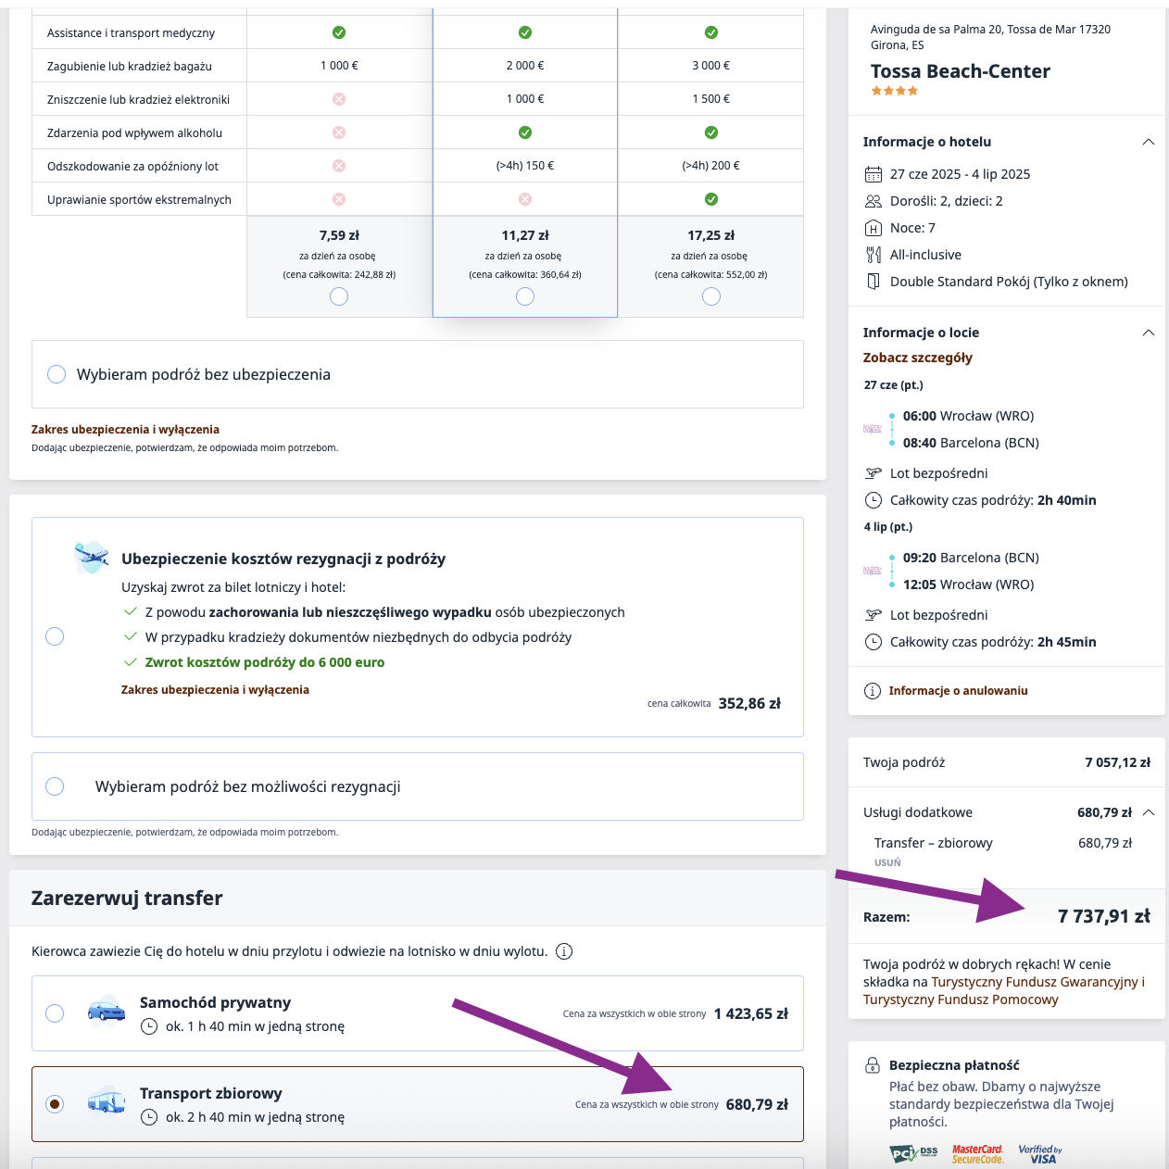The height and width of the screenshot is (1169, 1169).
Task: Click the hotel four-star rating
Action: [894, 91]
